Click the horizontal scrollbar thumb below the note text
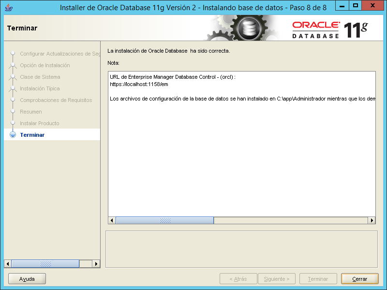Screen dimensions: 387x290 pos(164,220)
